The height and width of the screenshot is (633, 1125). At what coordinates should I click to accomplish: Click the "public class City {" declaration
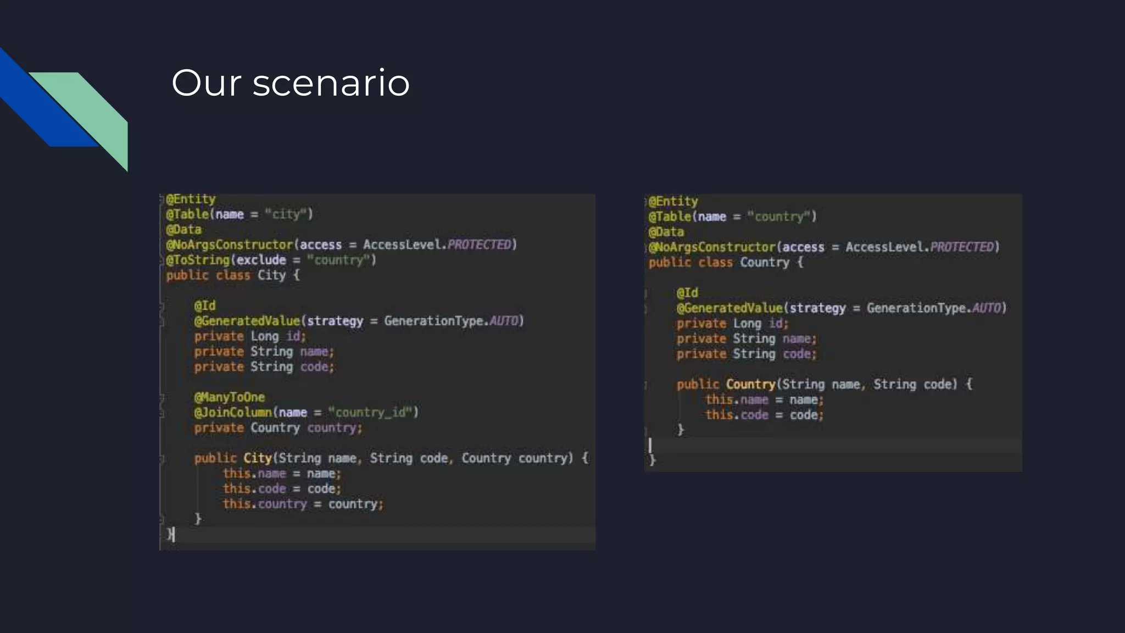point(233,275)
